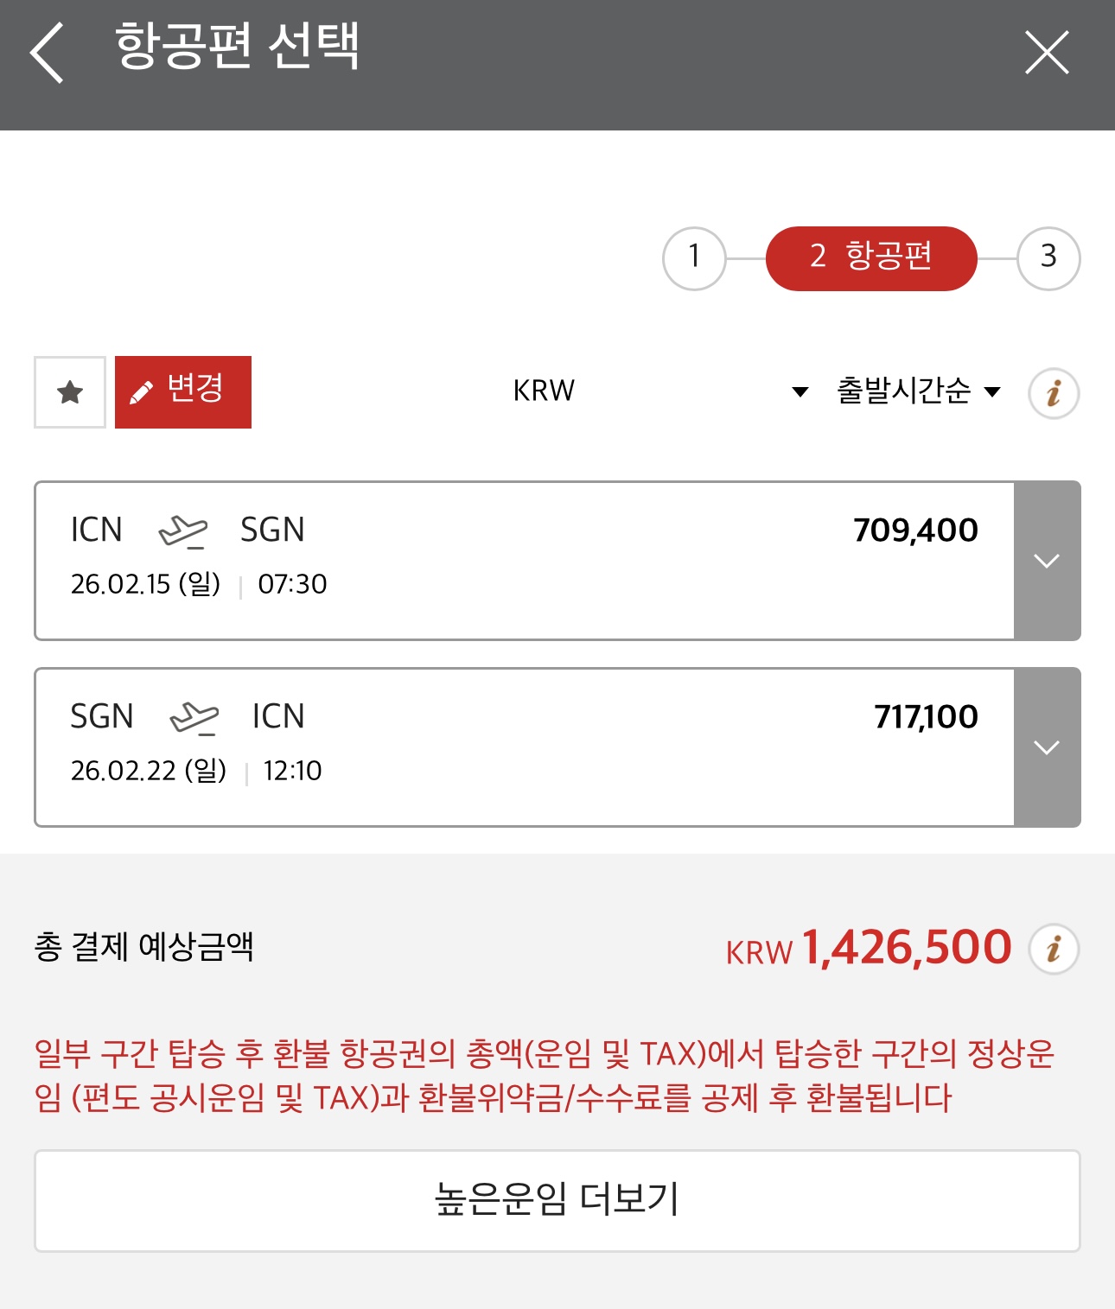Toggle the favorite star button
This screenshot has height=1309, width=1115.
pos(70,392)
